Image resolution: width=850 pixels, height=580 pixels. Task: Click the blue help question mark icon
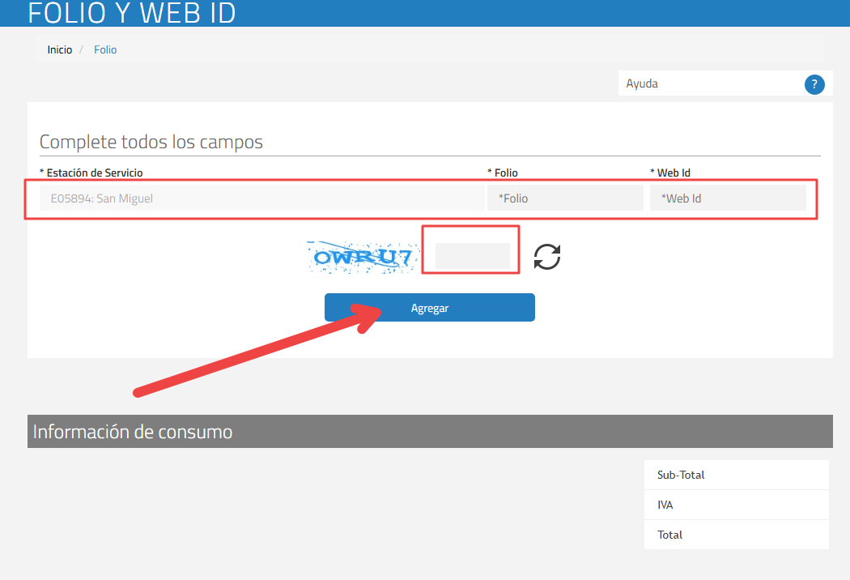(x=814, y=84)
